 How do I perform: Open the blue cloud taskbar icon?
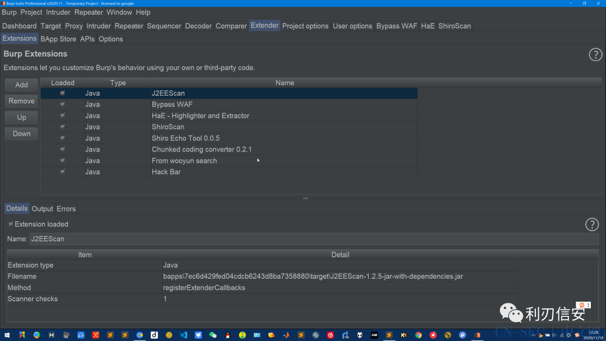81,335
